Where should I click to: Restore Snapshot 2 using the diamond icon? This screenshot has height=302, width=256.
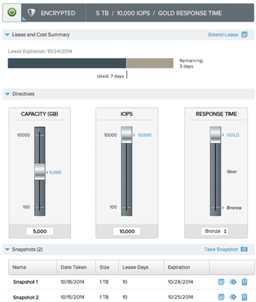(233, 297)
